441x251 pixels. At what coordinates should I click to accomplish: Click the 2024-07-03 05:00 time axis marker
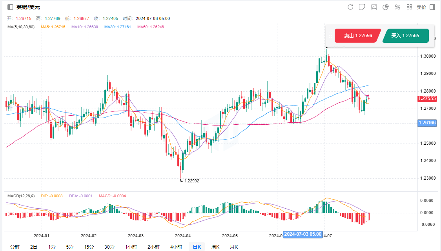pos(303,234)
